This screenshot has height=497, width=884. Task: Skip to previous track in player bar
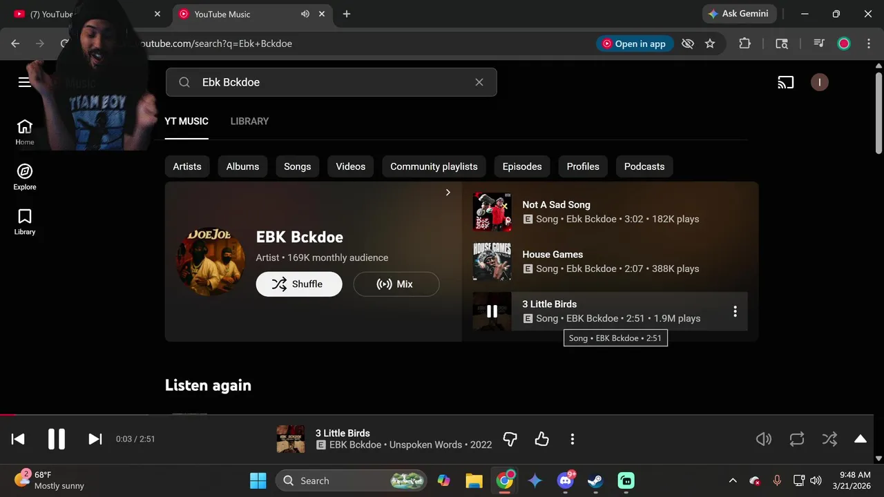tap(18, 439)
